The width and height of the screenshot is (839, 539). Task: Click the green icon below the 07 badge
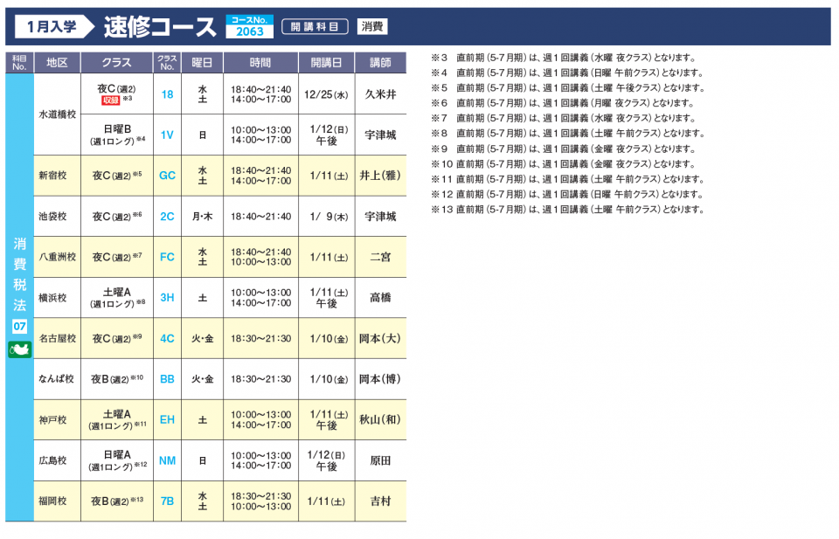(19, 349)
